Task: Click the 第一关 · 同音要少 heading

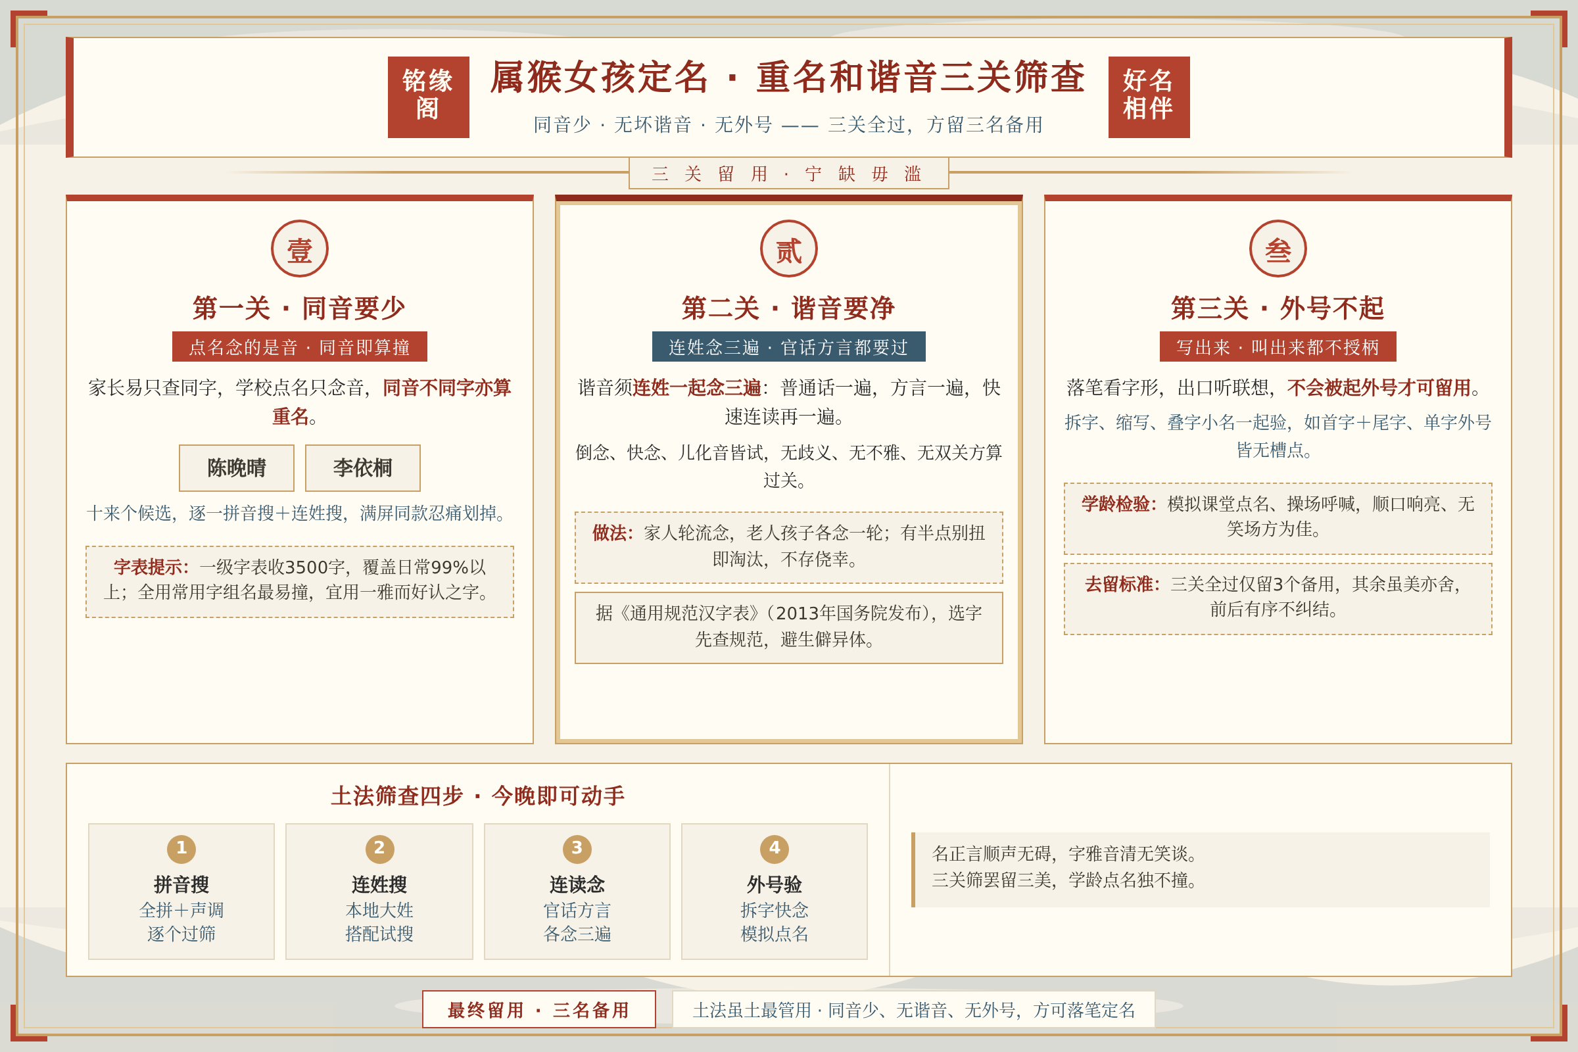Action: (299, 308)
